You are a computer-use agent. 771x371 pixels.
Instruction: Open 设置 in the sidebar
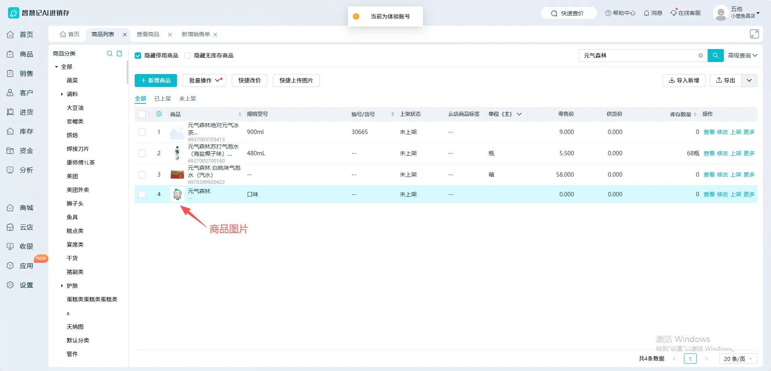click(x=20, y=285)
